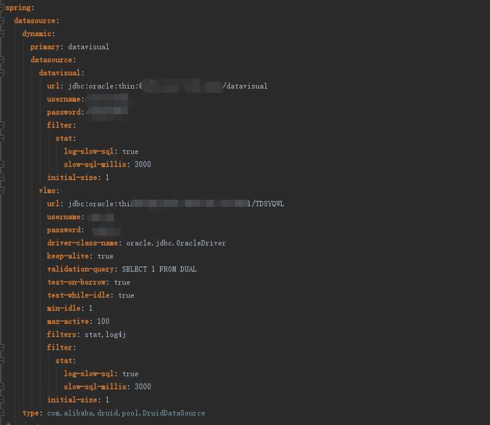Click the primary datavisual value
This screenshot has height=425, width=490.
(x=88, y=47)
